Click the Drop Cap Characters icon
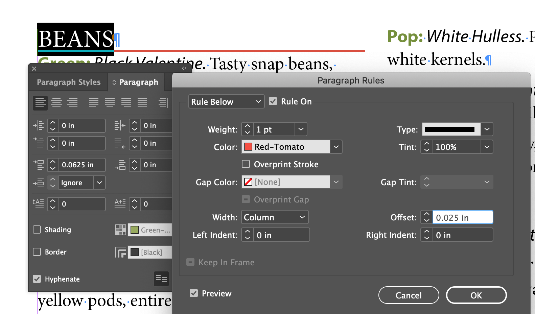The image size is (535, 314). pos(120,203)
